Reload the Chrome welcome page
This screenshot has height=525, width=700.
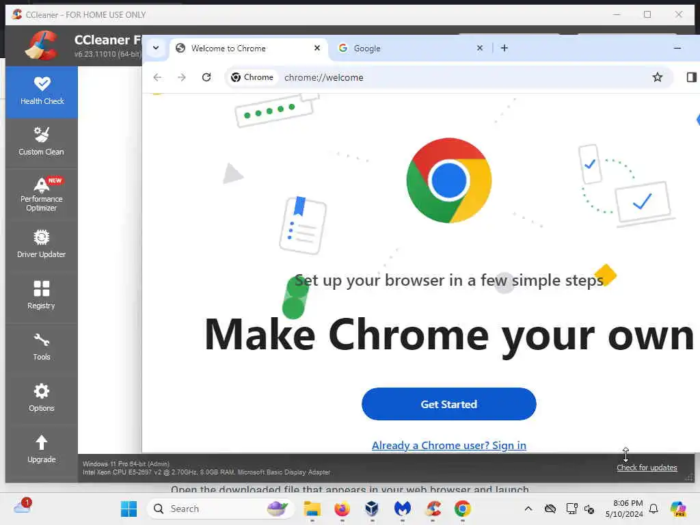pos(206,77)
